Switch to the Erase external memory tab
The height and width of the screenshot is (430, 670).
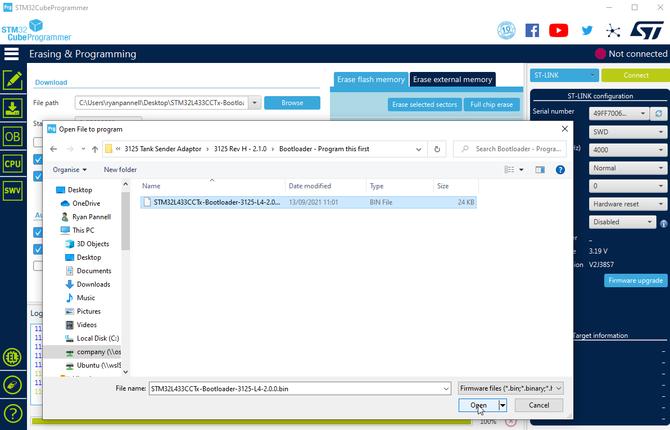point(452,79)
